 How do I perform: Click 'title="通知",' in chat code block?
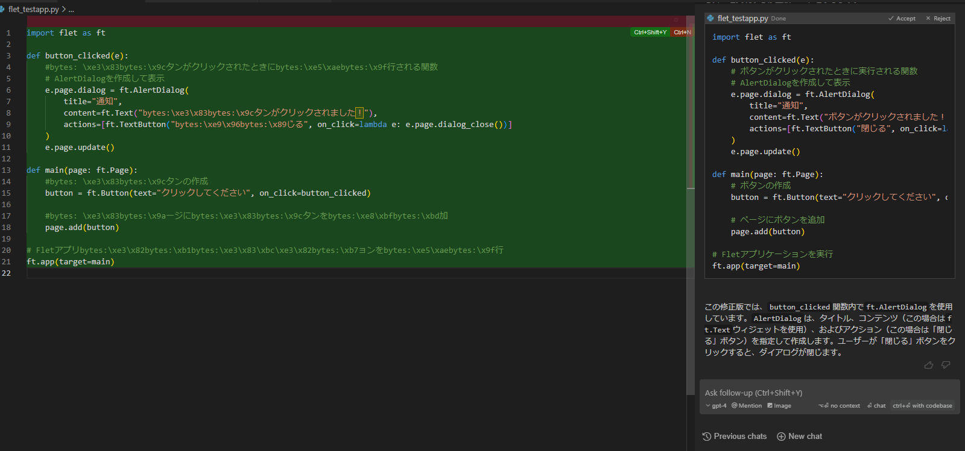(778, 106)
